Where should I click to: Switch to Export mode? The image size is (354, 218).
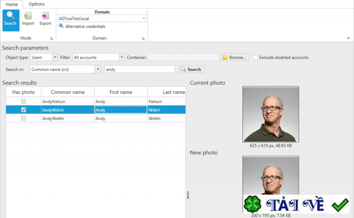click(x=45, y=19)
